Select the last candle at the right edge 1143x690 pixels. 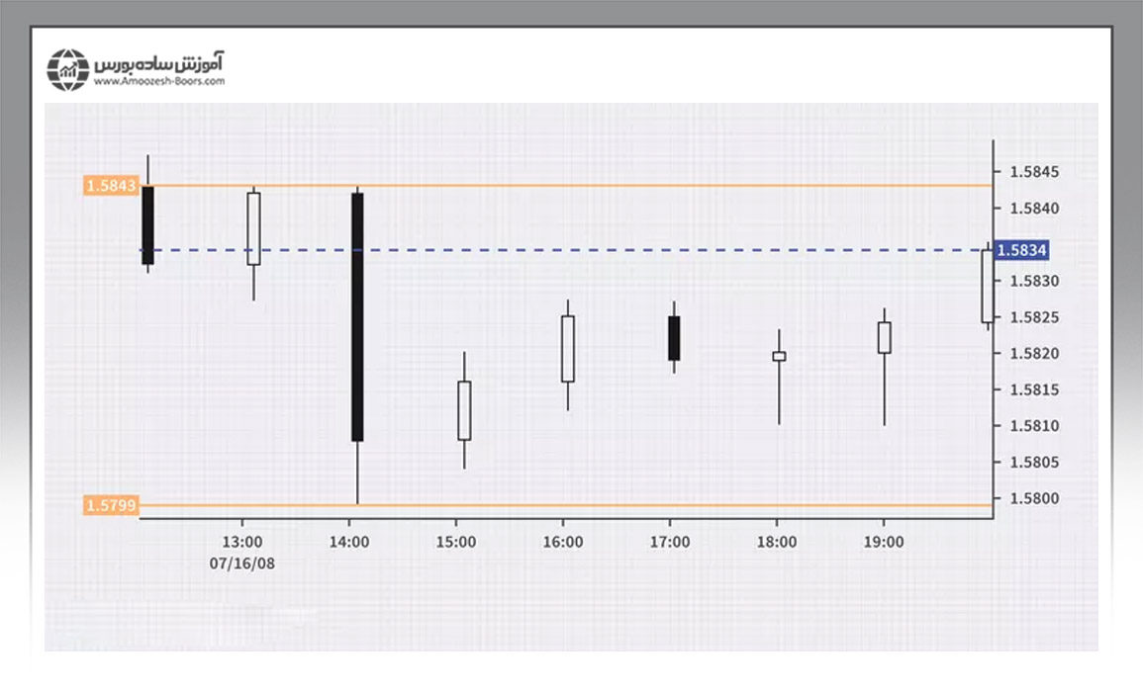[x=987, y=286]
